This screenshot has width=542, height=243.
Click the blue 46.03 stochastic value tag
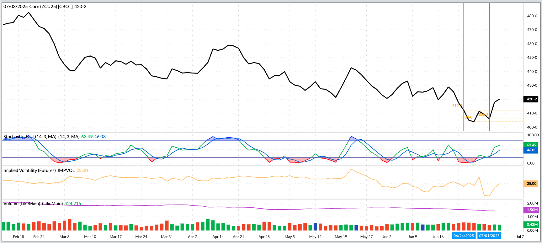click(x=531, y=150)
